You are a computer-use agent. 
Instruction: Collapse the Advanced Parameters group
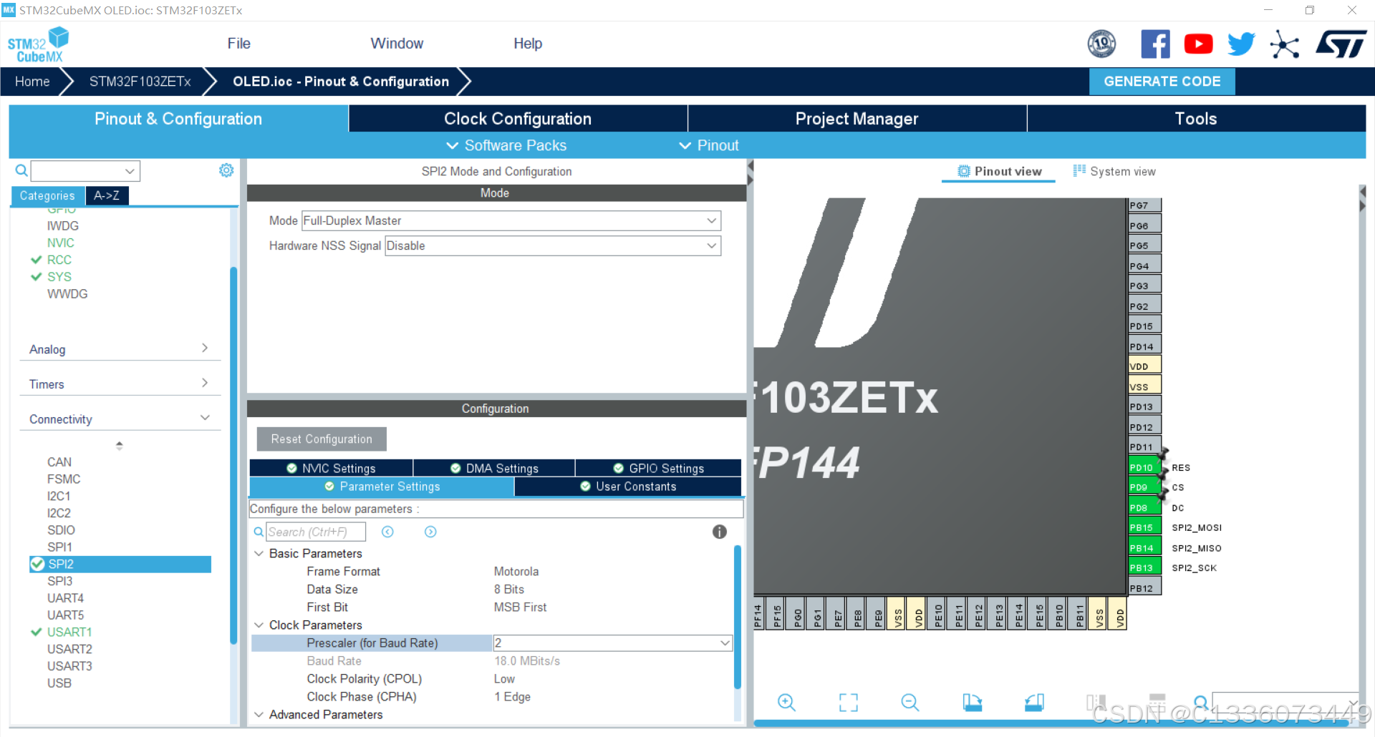(259, 714)
